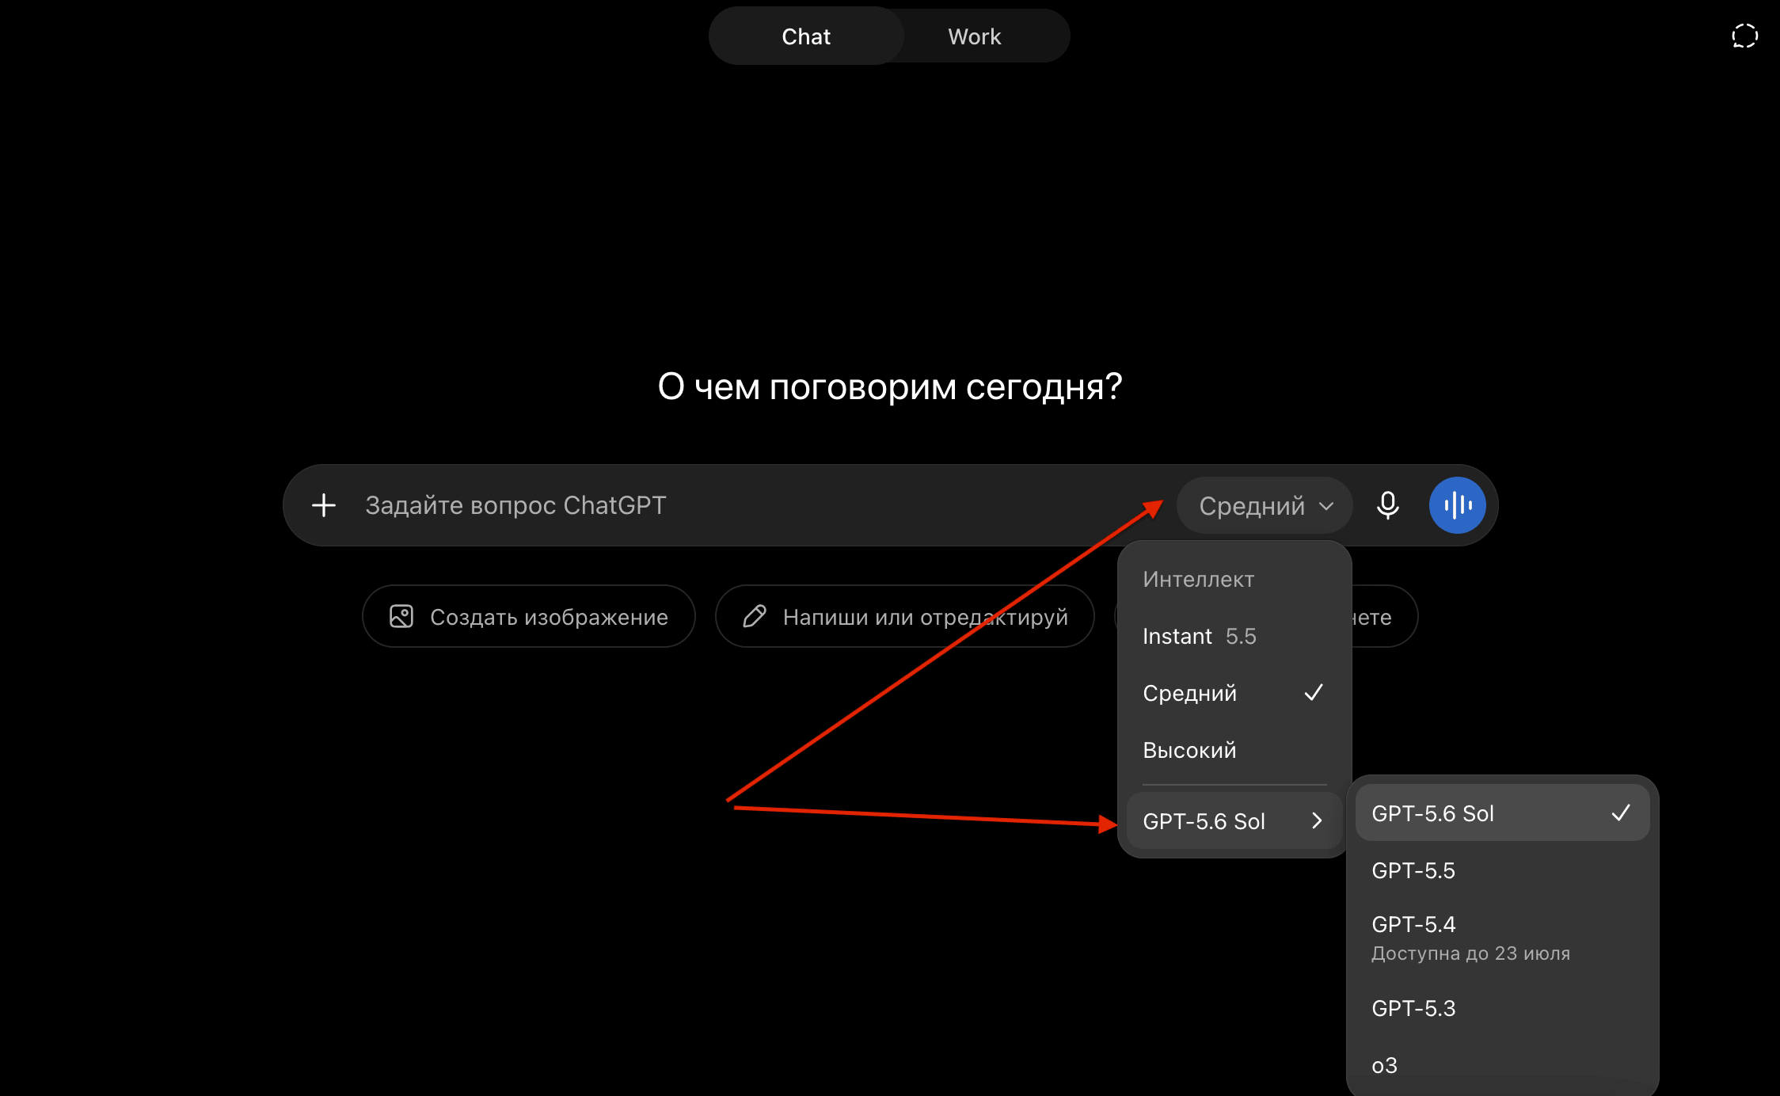The image size is (1780, 1096).
Task: Click the microphone dictation icon
Action: (x=1387, y=505)
